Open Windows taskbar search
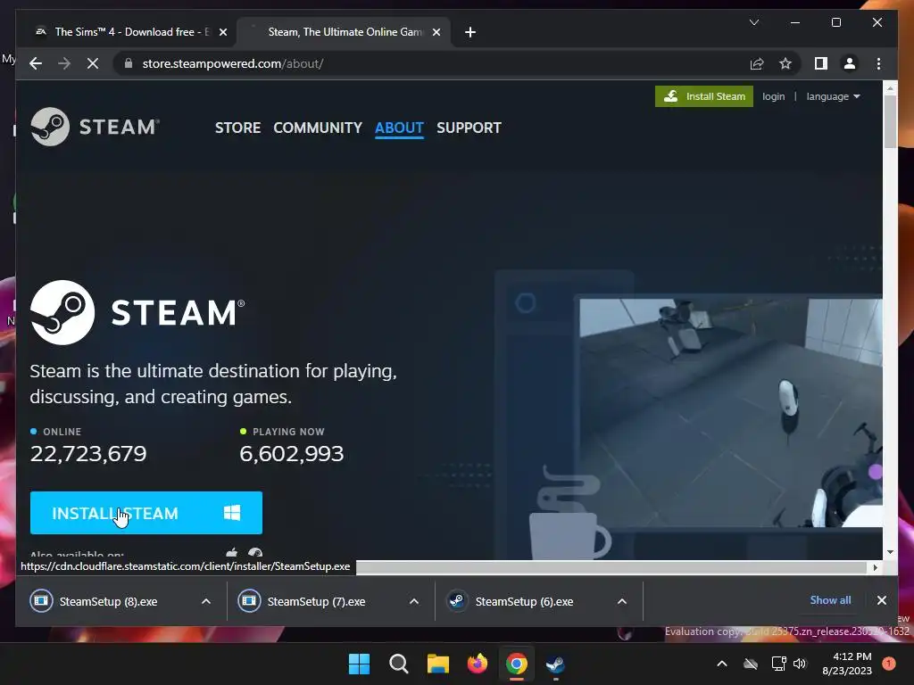Screen dimensions: 914x685 pos(399,664)
